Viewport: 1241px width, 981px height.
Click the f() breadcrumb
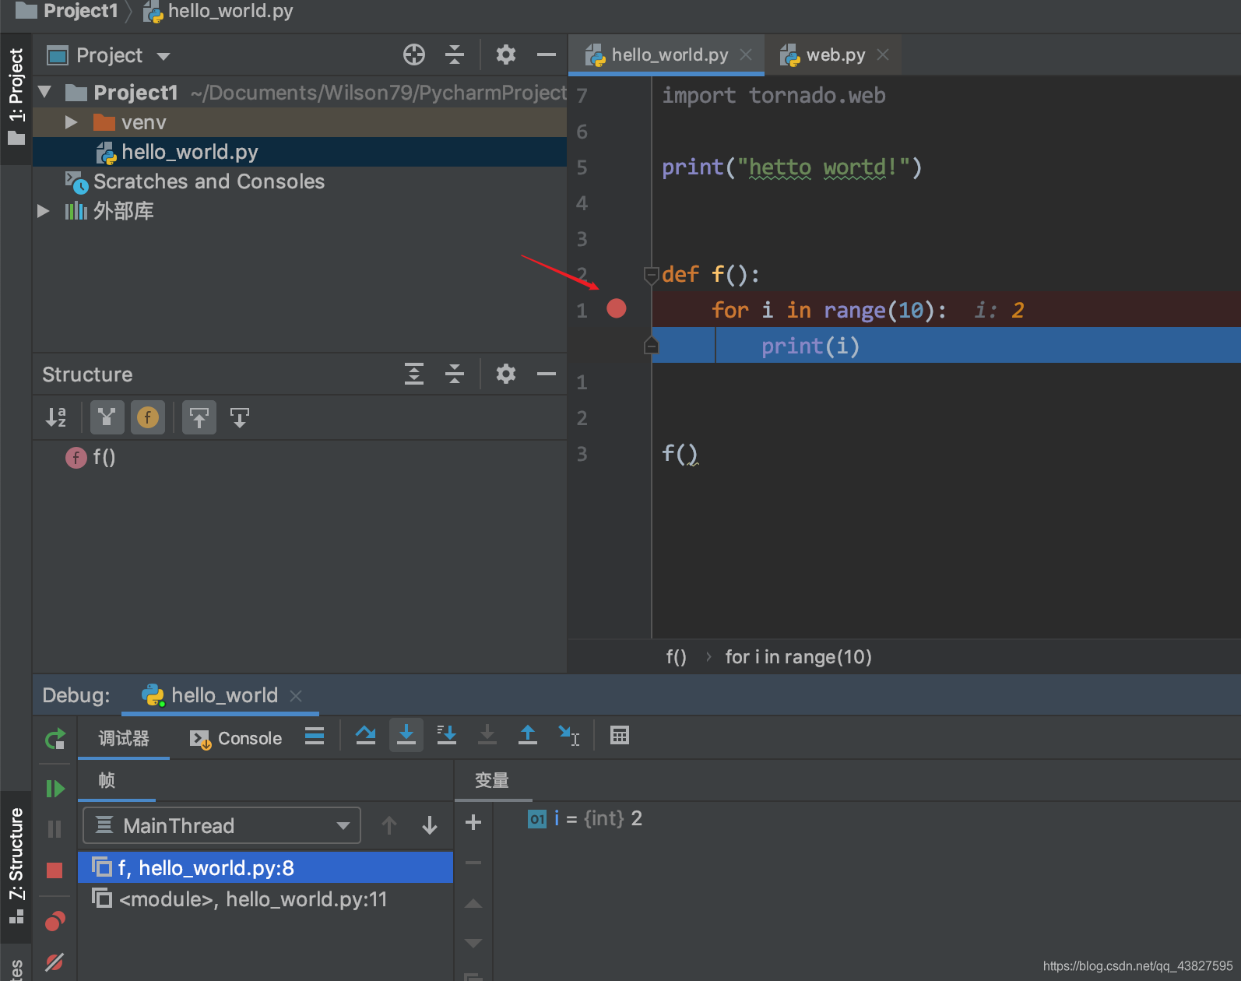(676, 657)
